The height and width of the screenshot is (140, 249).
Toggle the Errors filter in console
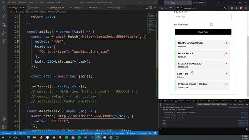coord(200,105)
